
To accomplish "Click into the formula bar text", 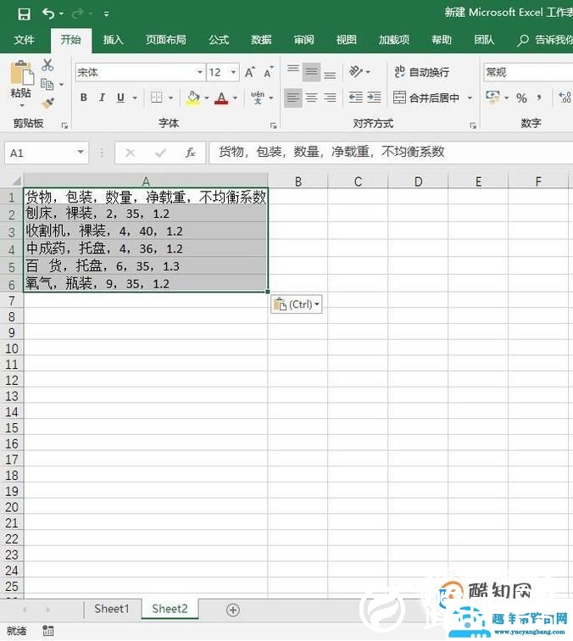I will click(x=331, y=152).
